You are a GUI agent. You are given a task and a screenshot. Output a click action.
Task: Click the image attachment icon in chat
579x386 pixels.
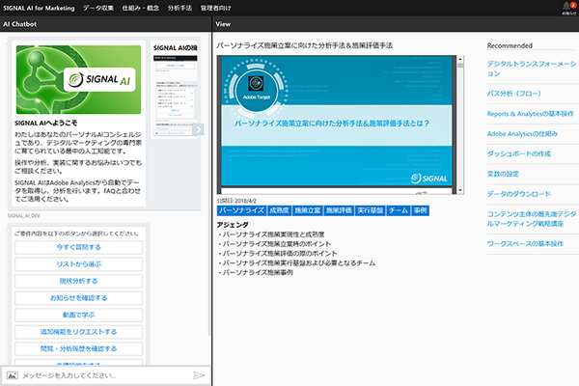(12, 374)
